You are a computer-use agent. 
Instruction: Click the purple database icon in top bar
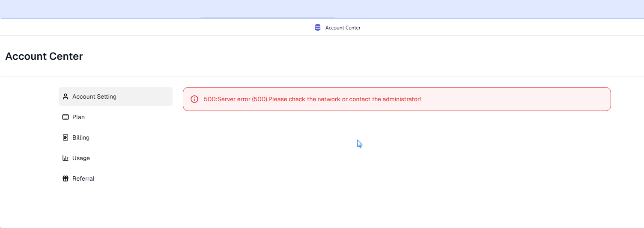click(317, 27)
